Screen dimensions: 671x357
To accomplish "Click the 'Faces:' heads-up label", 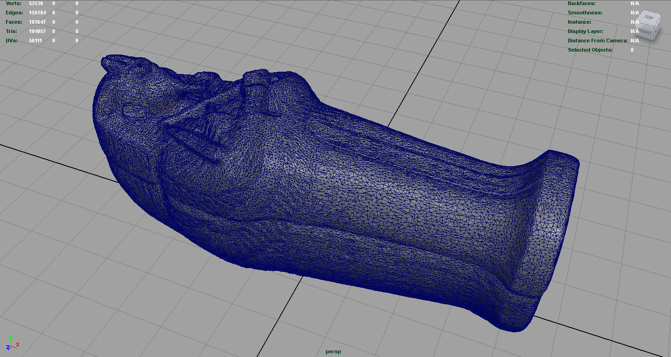I will [x=13, y=22].
